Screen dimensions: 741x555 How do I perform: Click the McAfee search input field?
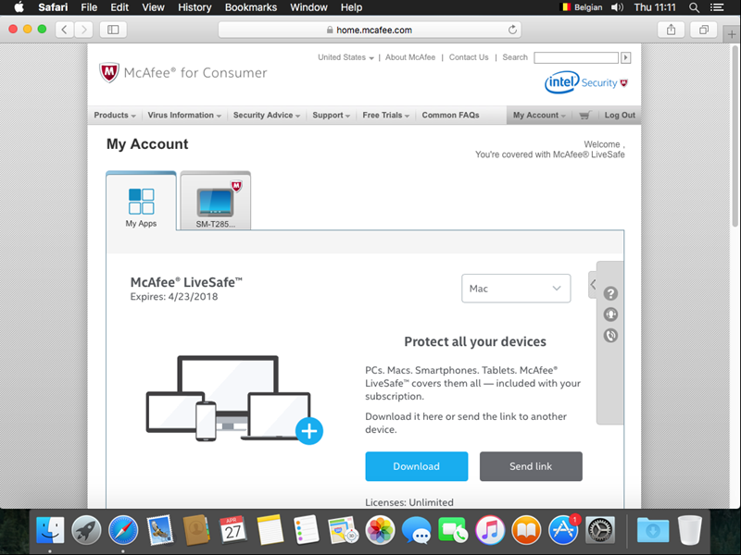tap(576, 57)
